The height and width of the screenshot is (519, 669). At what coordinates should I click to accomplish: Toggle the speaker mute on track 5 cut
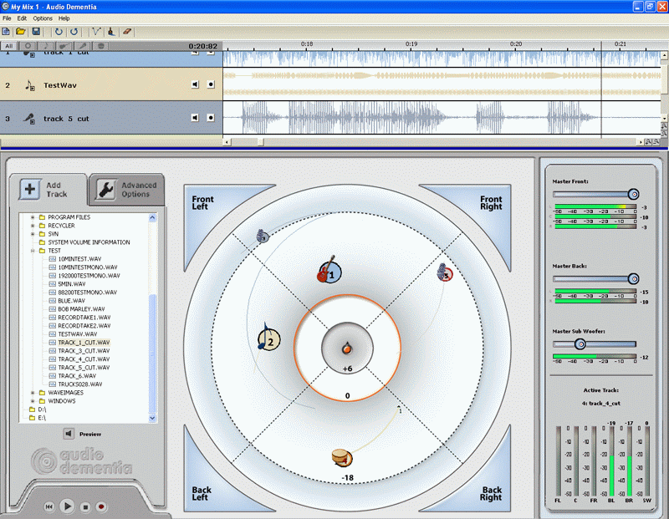pos(195,118)
